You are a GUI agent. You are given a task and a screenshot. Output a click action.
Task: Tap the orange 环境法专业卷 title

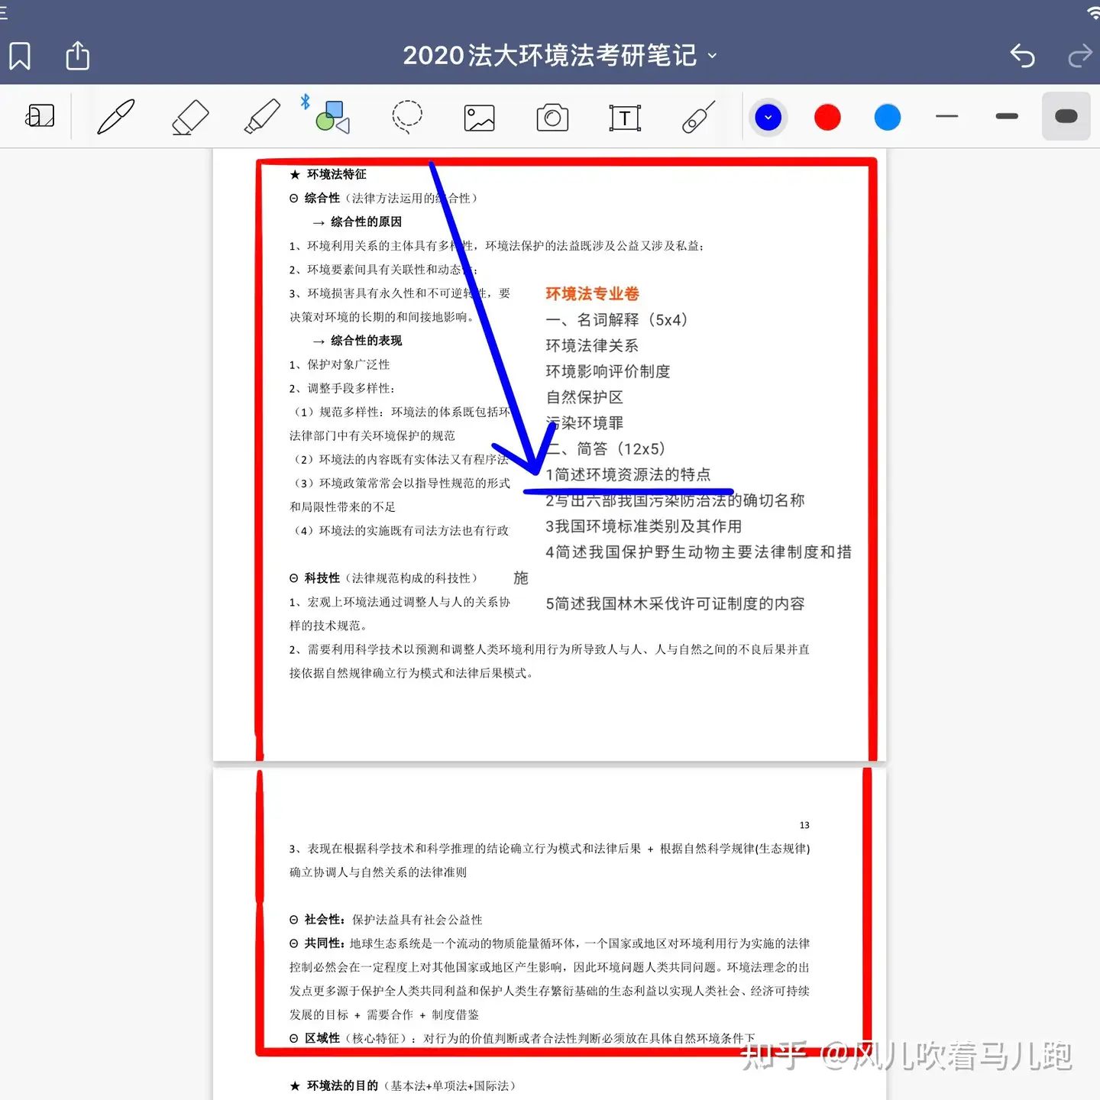tap(592, 294)
